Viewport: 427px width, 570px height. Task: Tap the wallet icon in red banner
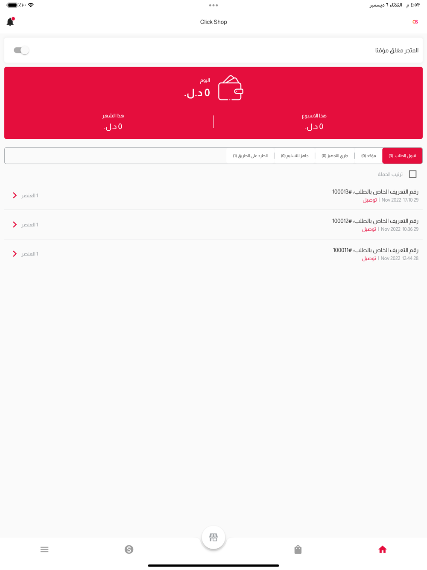(x=231, y=88)
